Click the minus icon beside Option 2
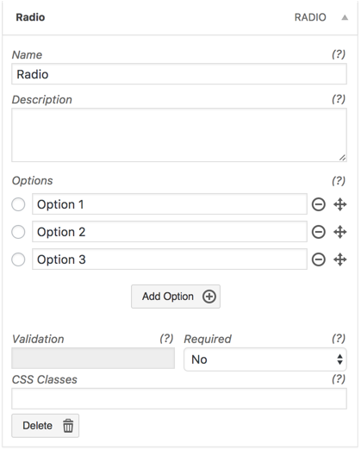The width and height of the screenshot is (361, 450). [319, 232]
